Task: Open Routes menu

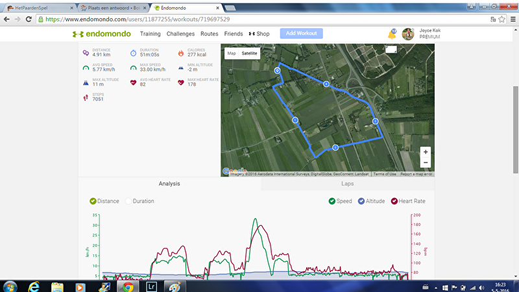Action: 210,34
